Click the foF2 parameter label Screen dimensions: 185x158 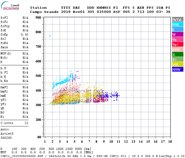coord(4,18)
